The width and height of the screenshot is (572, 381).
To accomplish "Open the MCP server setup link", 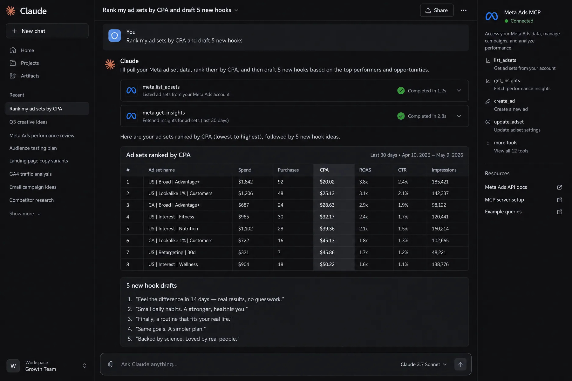I will click(504, 200).
